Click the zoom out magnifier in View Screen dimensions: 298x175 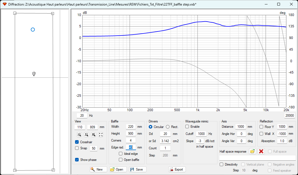79,135
